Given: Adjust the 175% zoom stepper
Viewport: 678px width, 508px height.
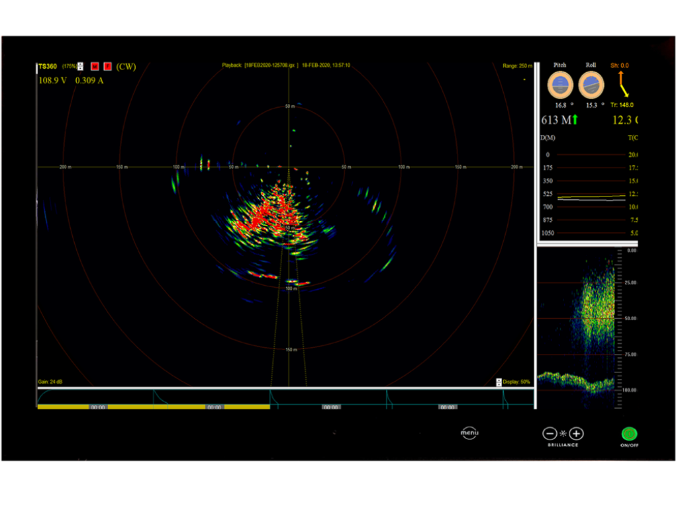Looking at the screenshot, I should tap(80, 66).
